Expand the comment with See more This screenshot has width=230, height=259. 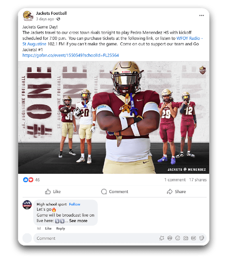[78, 221]
